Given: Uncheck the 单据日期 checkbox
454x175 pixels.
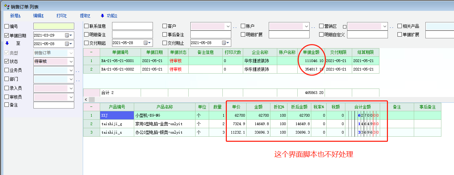Looking at the screenshot, I should pyautogui.click(x=6, y=35).
